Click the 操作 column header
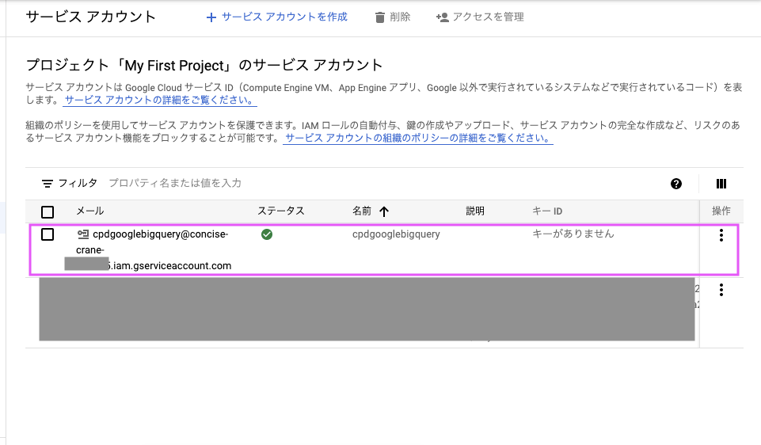 tap(721, 211)
